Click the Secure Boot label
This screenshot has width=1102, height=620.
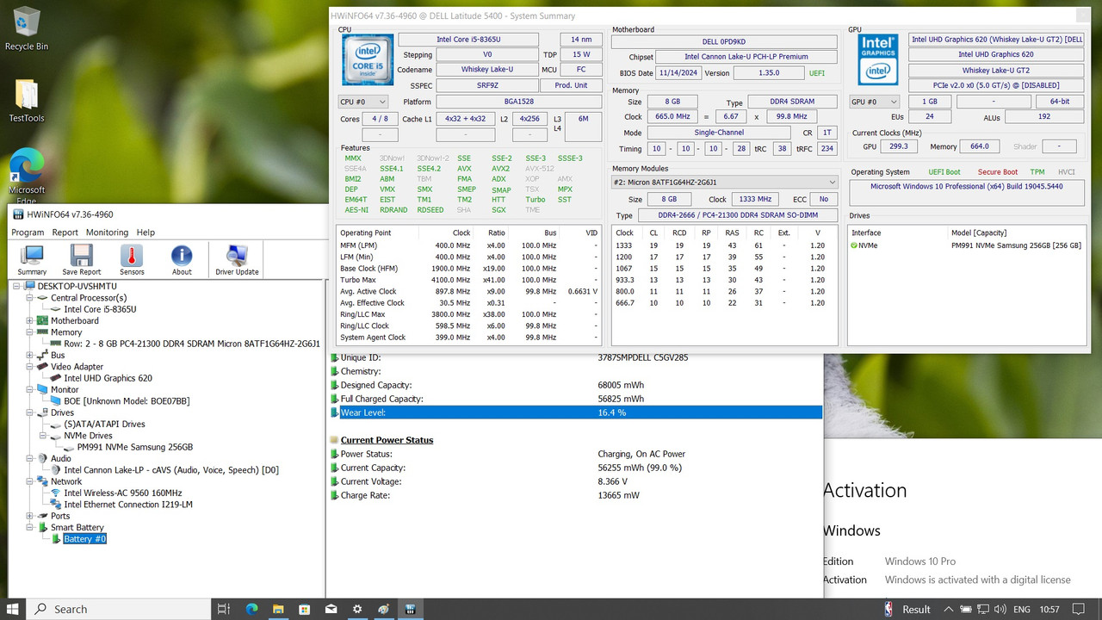click(x=997, y=172)
